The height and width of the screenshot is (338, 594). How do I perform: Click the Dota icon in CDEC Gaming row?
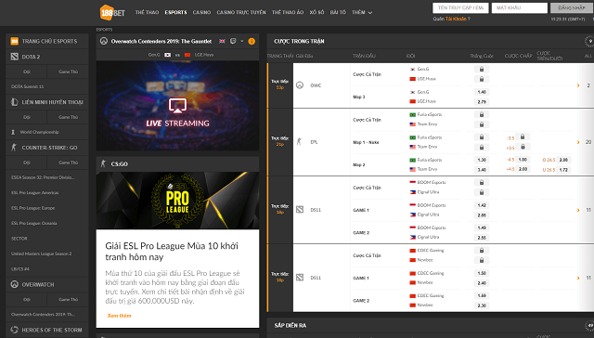tap(300, 278)
